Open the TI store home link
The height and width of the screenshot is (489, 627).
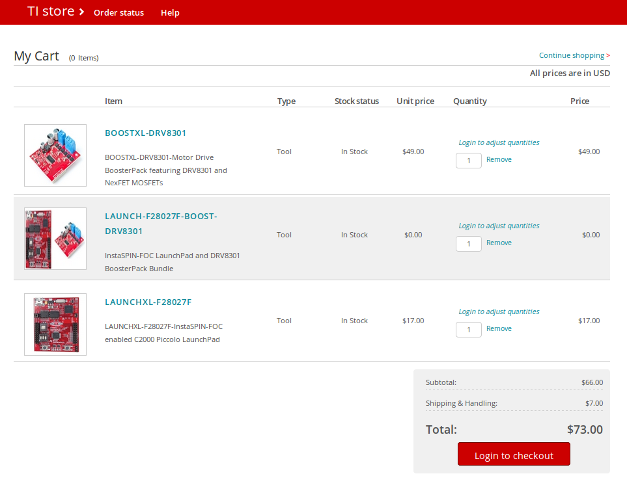[x=51, y=12]
